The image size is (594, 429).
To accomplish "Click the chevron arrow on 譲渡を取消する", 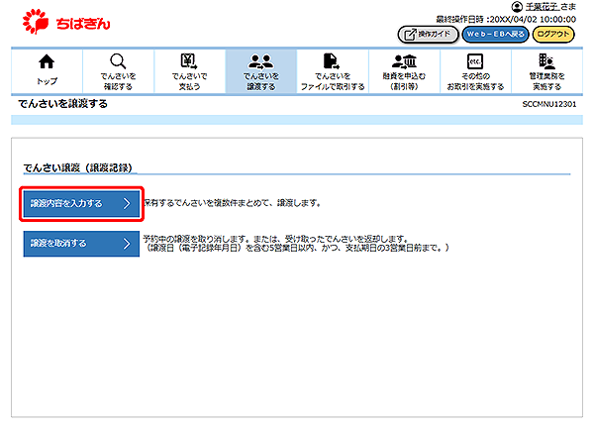I will [127, 244].
